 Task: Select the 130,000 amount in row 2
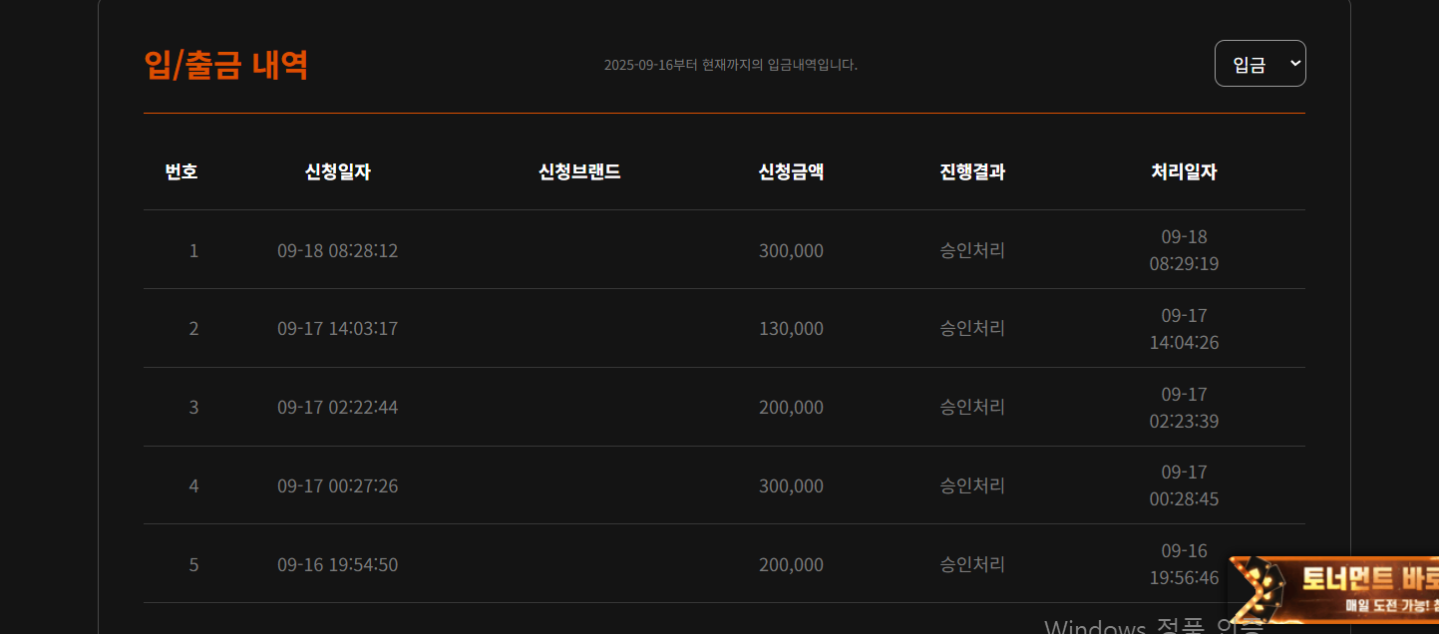tap(791, 328)
